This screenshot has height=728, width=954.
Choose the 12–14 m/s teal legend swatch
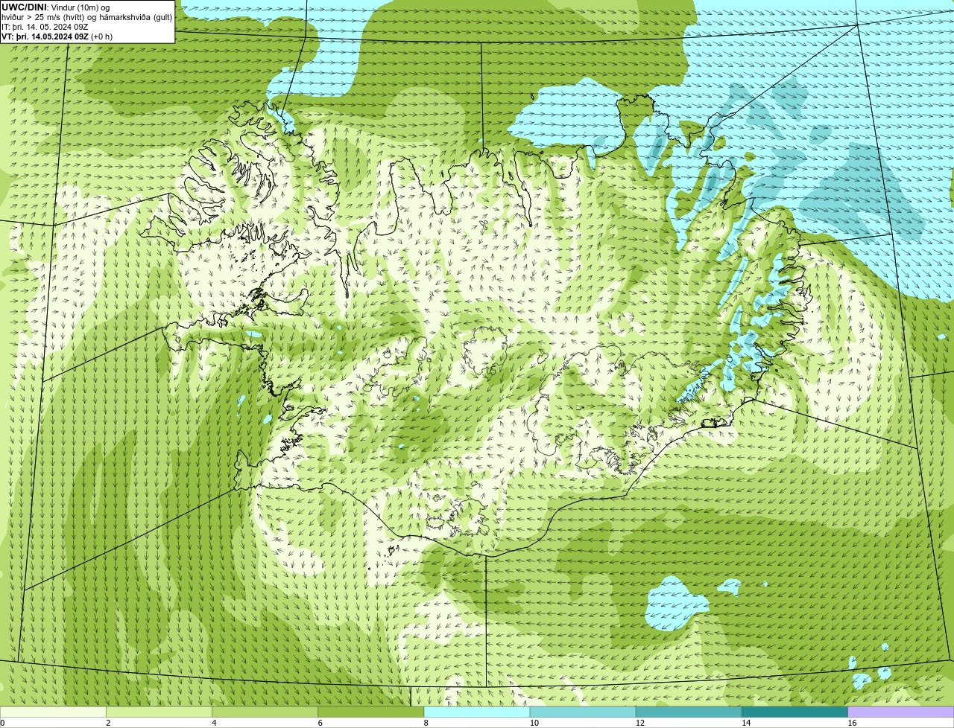click(689, 712)
